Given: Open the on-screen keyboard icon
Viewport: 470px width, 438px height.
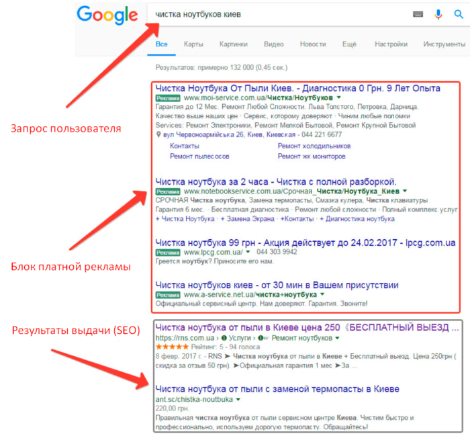Looking at the screenshot, I should pyautogui.click(x=418, y=14).
